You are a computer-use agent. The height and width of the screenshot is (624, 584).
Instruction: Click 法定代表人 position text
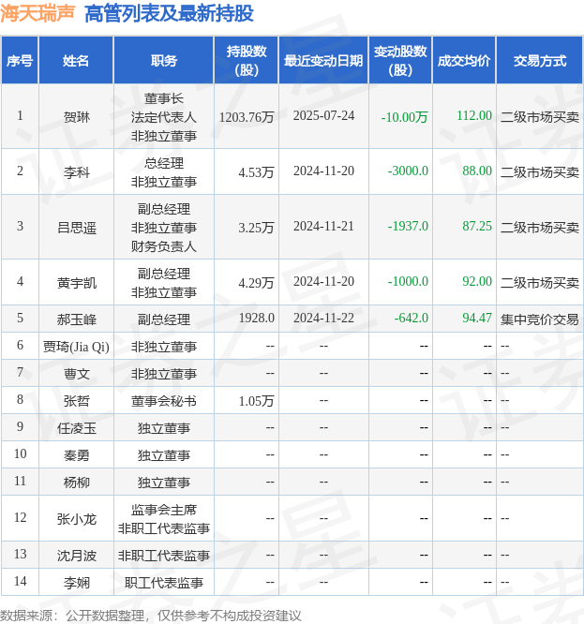point(164,117)
